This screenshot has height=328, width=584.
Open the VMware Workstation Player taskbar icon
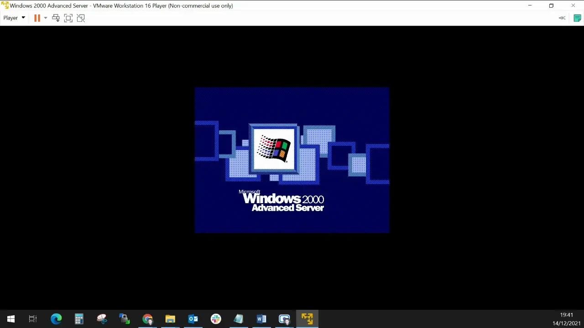[x=307, y=318]
